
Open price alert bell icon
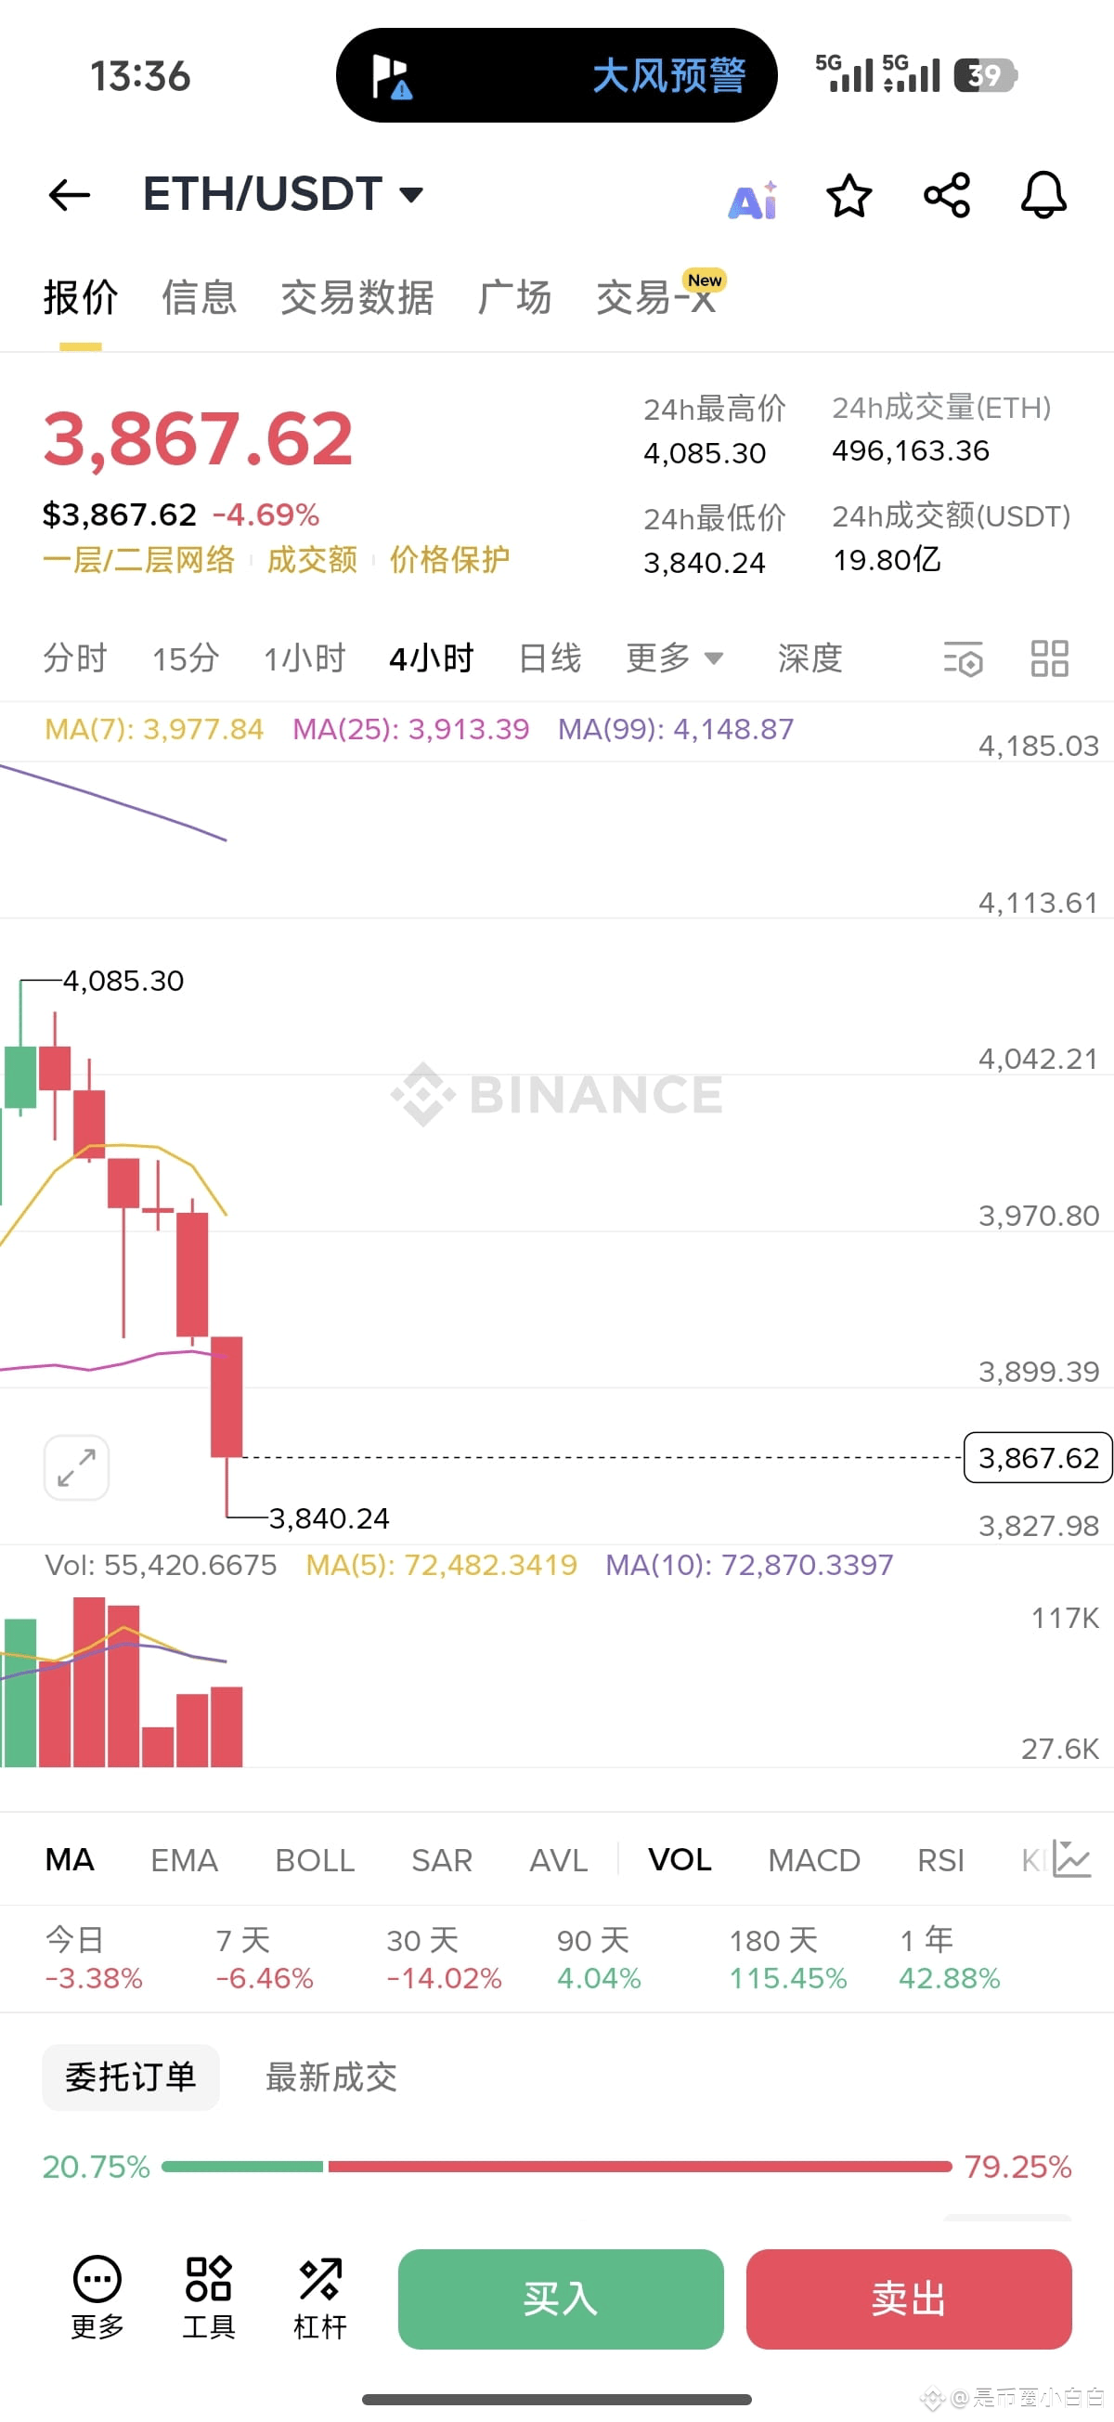(1043, 196)
